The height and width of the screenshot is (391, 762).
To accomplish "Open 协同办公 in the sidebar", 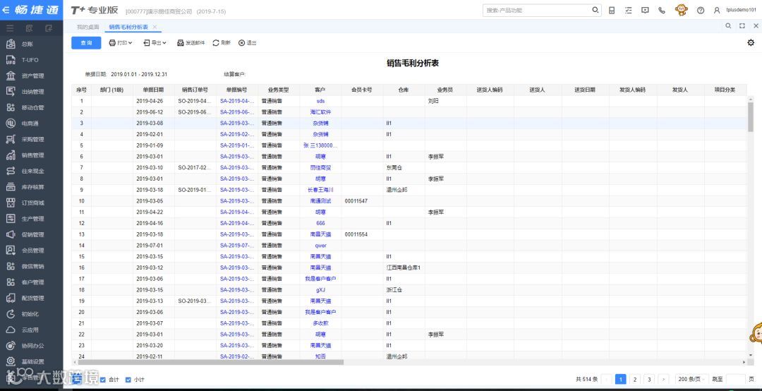I will point(31,346).
